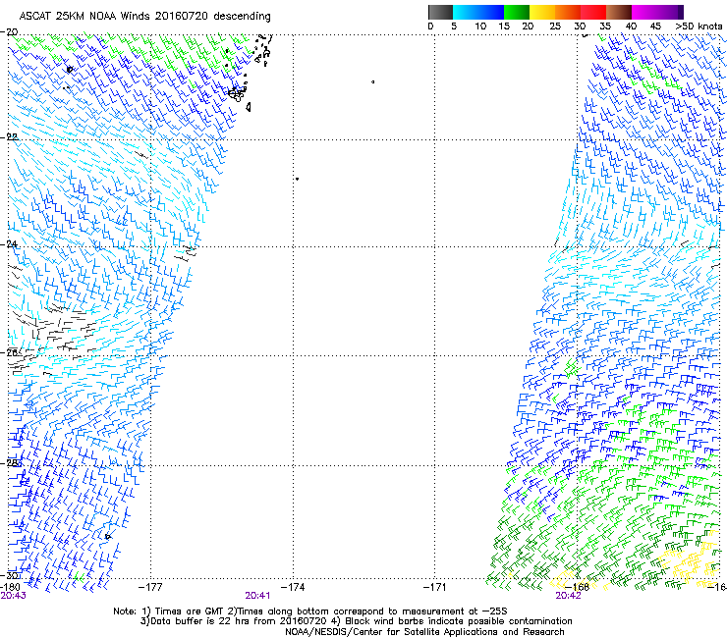The height and width of the screenshot is (638, 727).
Task: Click the yellow wind barbs in the southeast corner
Action: (691, 560)
